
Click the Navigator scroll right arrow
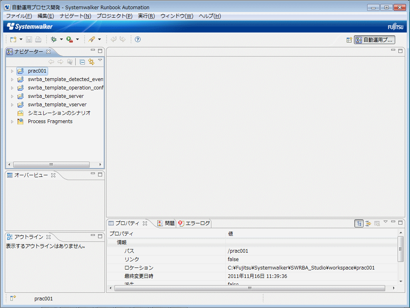pos(100,164)
